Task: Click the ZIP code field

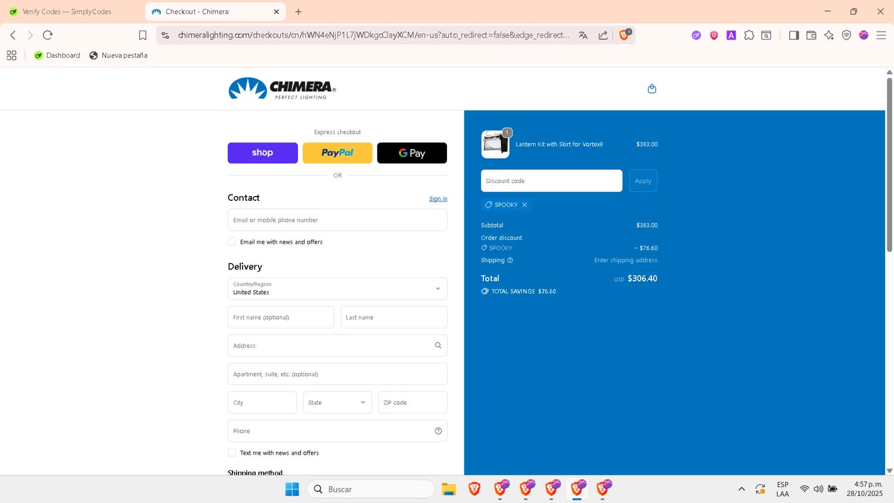Action: [x=412, y=402]
